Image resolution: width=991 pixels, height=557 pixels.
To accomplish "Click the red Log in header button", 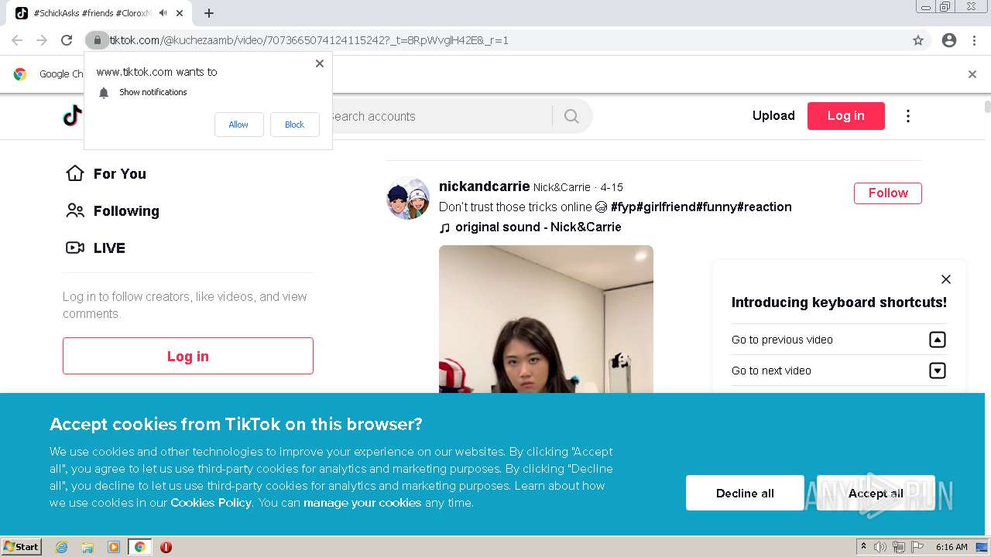I will pos(845,116).
